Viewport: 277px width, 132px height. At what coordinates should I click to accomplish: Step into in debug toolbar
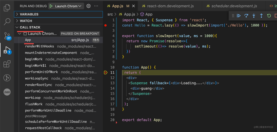point(254,16)
